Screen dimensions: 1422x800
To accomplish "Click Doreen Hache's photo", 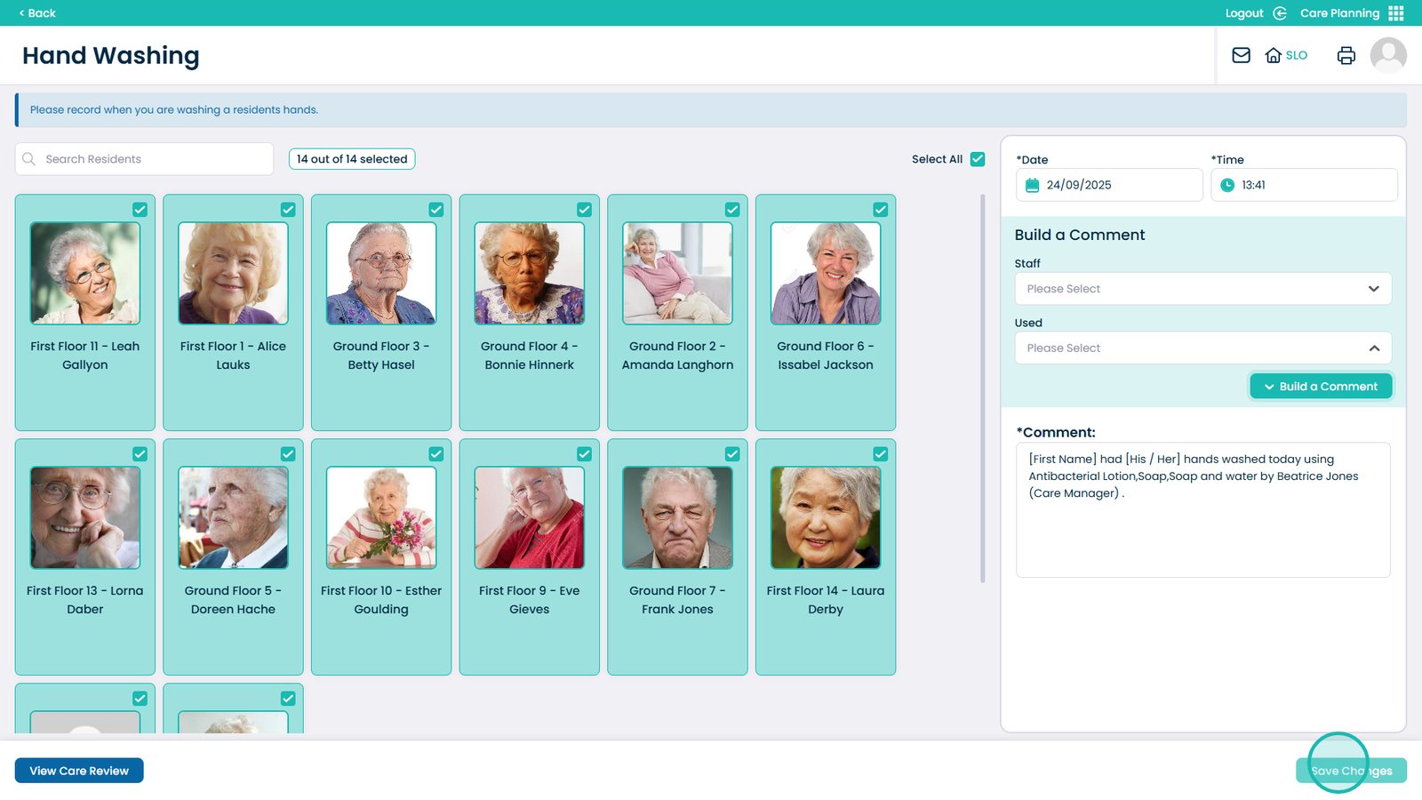I will tap(233, 517).
